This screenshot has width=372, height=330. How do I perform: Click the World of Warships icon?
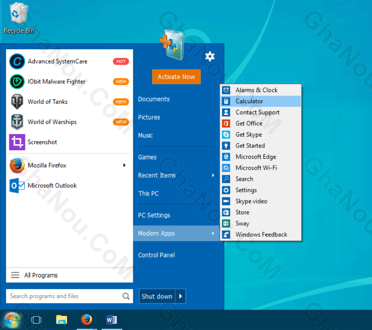tap(17, 122)
